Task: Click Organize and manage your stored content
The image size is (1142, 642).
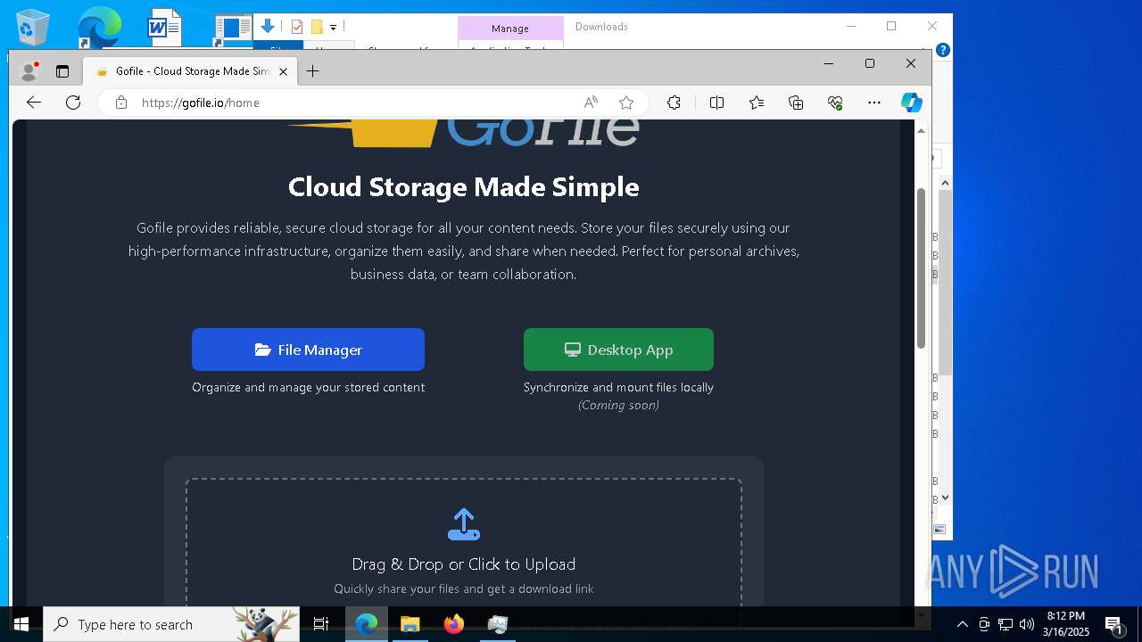Action: click(309, 387)
